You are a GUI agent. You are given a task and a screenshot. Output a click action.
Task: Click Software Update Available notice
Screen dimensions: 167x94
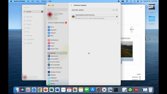[x=57, y=23]
